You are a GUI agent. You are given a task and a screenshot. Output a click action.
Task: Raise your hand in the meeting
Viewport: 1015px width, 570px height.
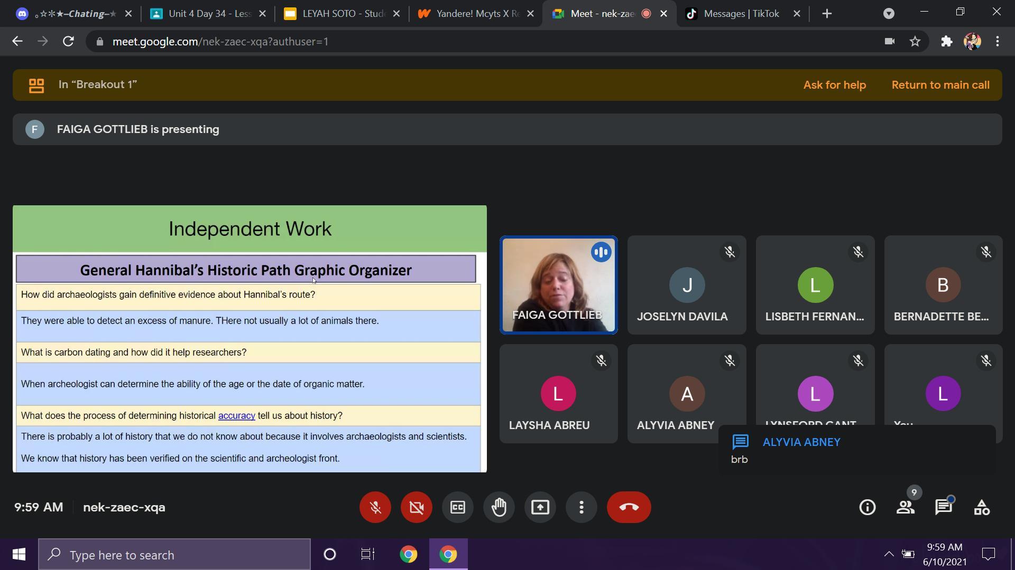[499, 508]
